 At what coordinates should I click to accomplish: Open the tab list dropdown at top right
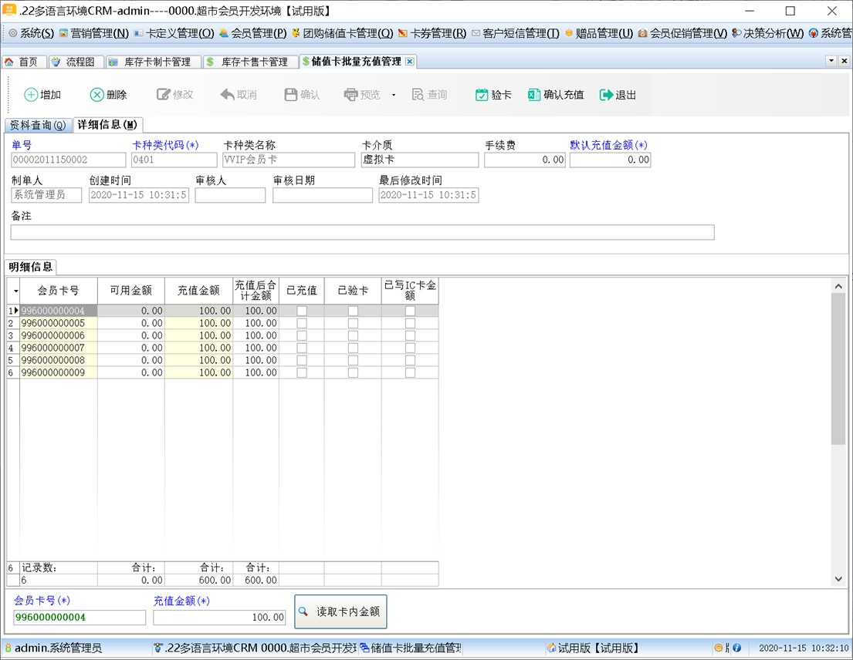(x=831, y=61)
